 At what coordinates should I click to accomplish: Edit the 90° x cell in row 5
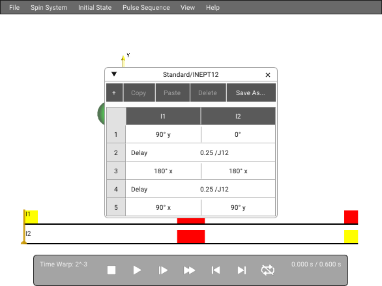[163, 207]
